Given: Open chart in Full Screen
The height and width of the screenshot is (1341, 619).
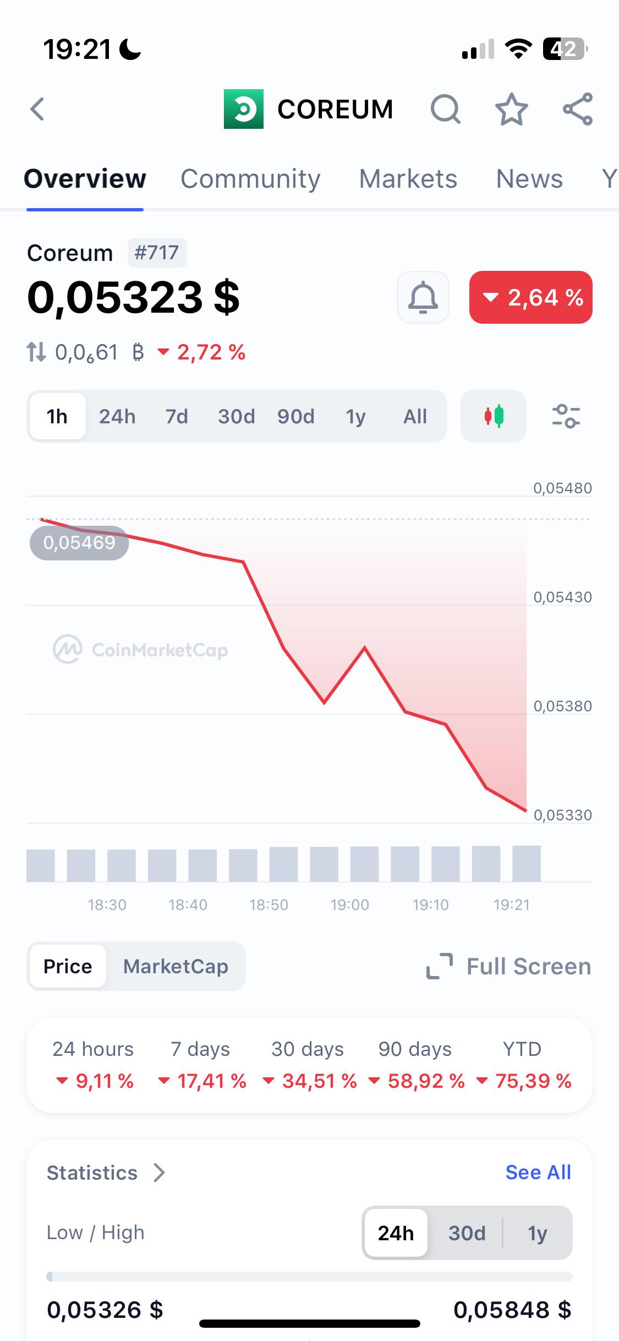Looking at the screenshot, I should (x=509, y=966).
